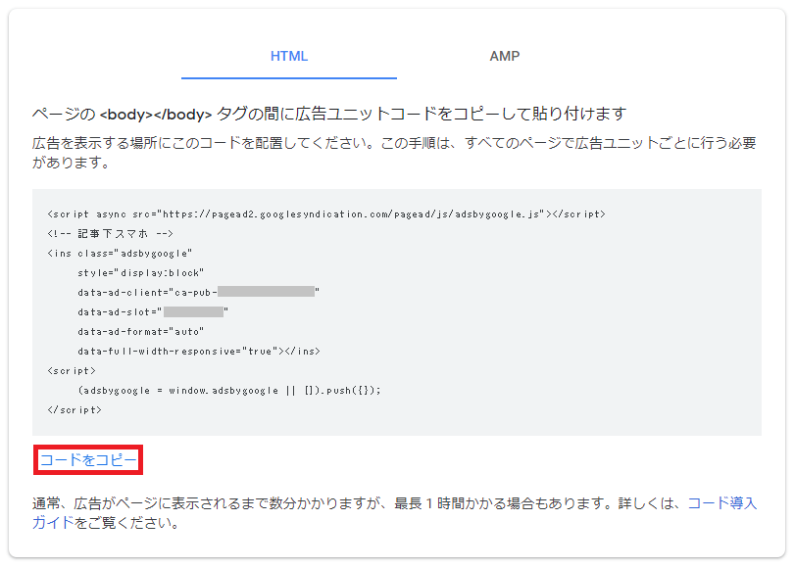795x568 pixels.
Task: Click the adsbygoogle.js script src line
Action: pos(326,214)
